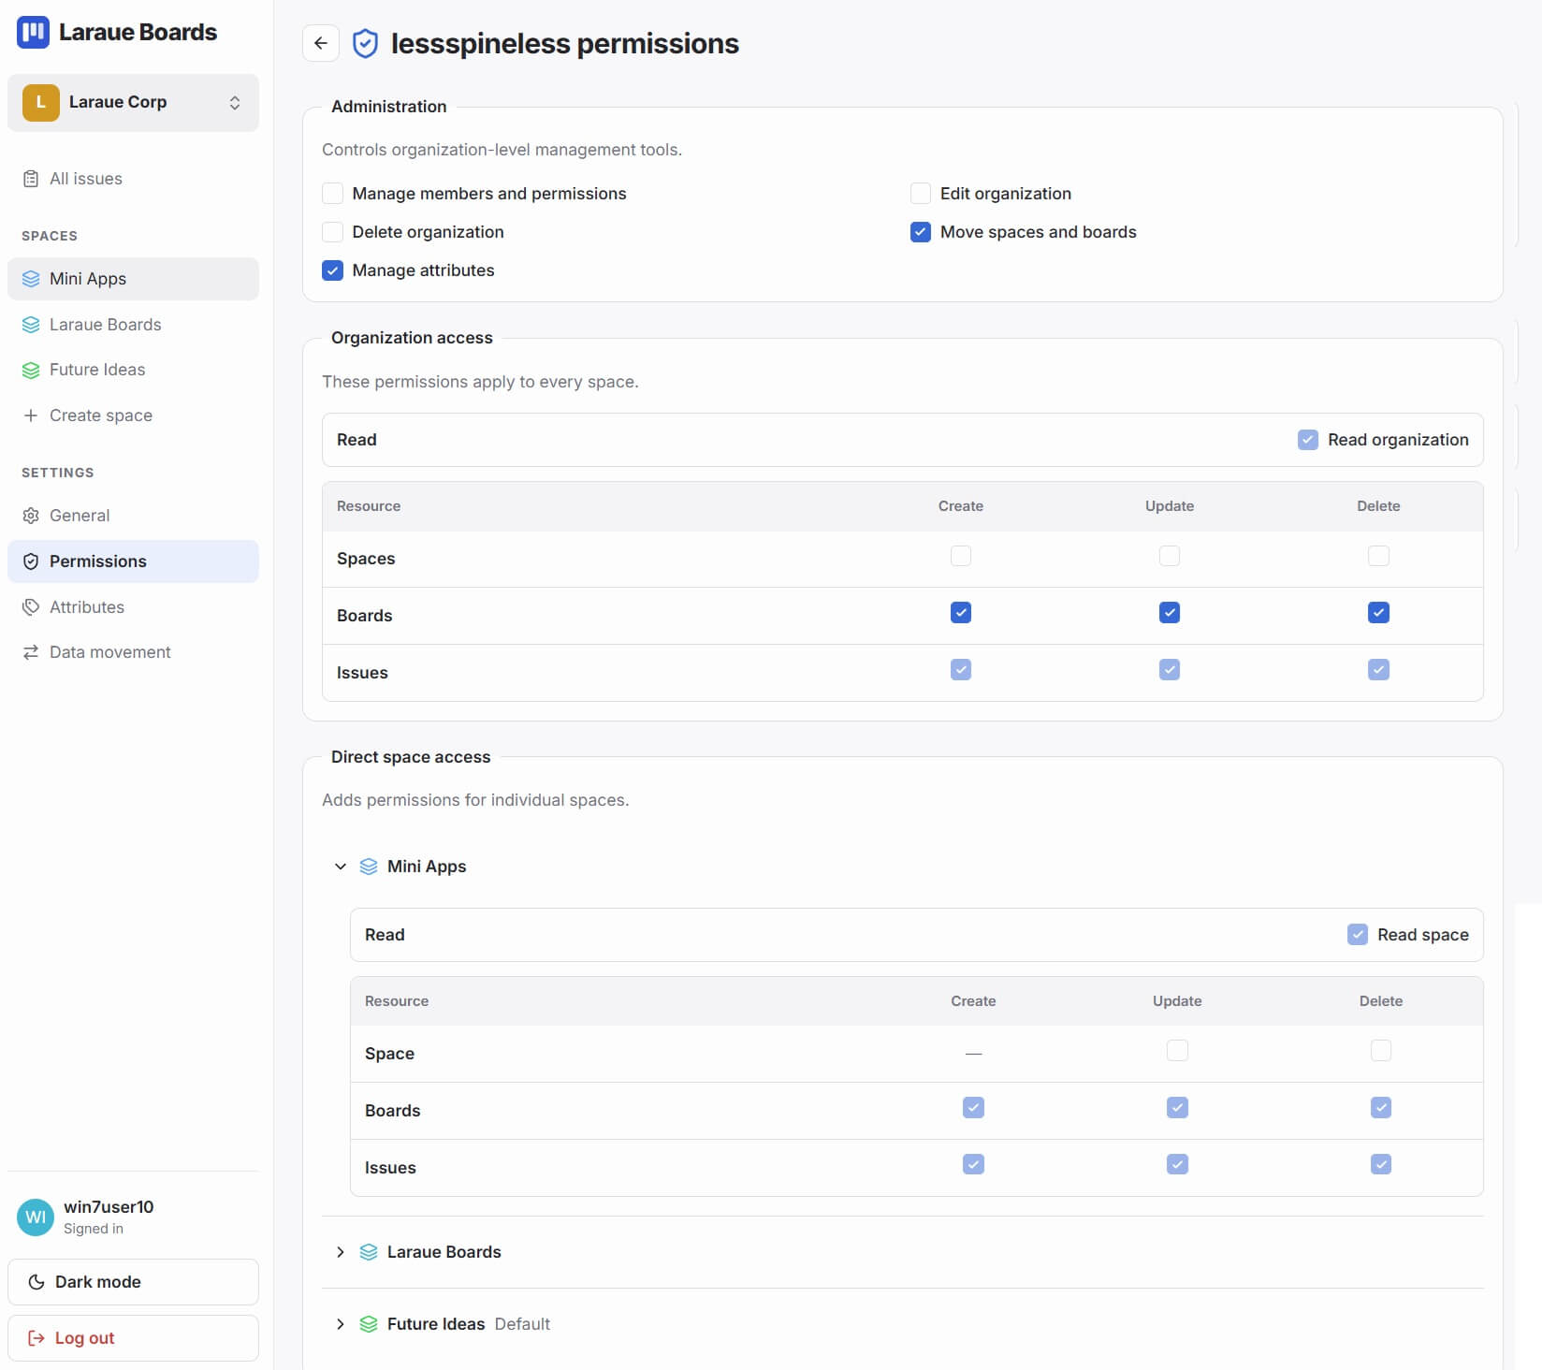Toggle Spaces Update checkbox in Organization access
This screenshot has height=1370, width=1542.
point(1170,556)
